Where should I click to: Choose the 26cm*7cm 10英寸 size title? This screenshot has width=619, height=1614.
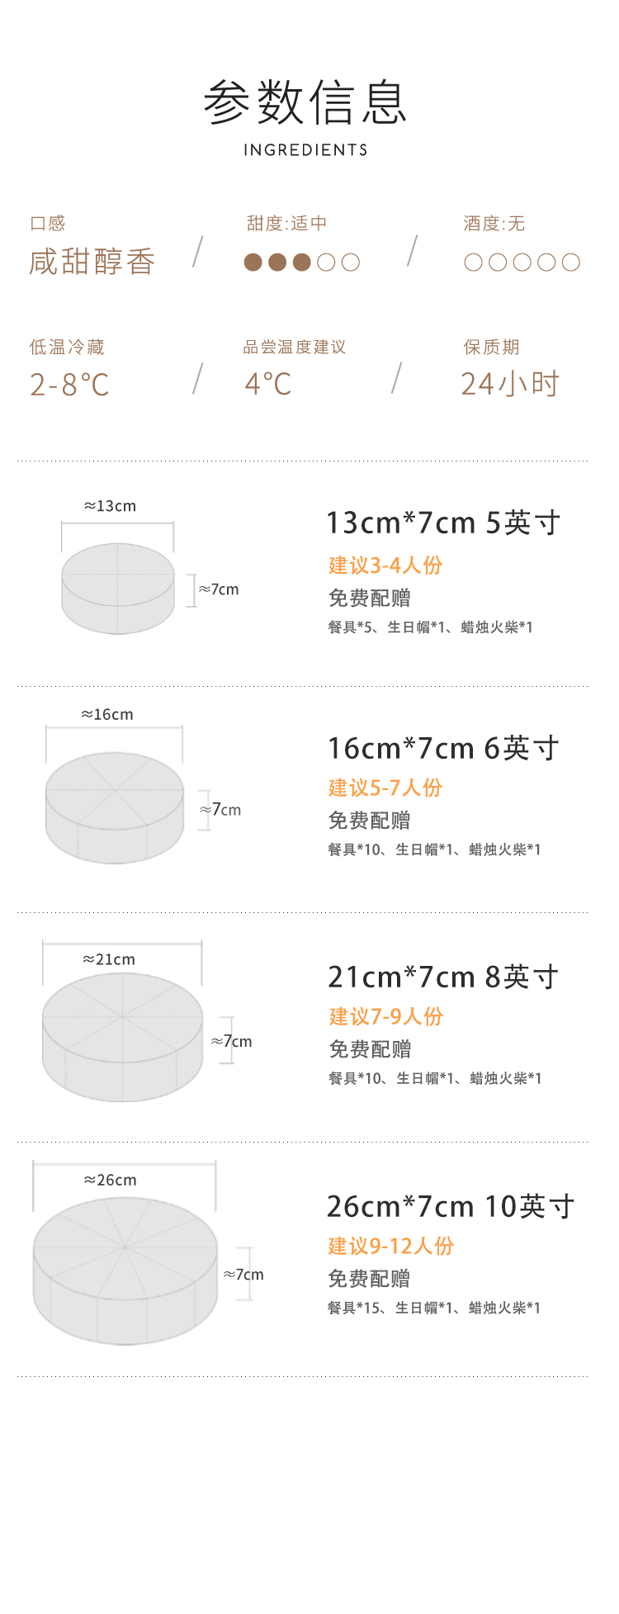[451, 1207]
